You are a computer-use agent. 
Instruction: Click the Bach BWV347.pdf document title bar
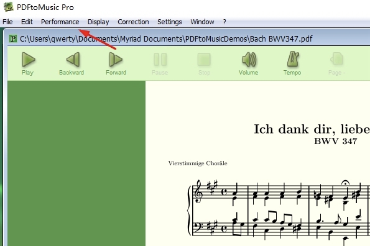click(x=189, y=39)
